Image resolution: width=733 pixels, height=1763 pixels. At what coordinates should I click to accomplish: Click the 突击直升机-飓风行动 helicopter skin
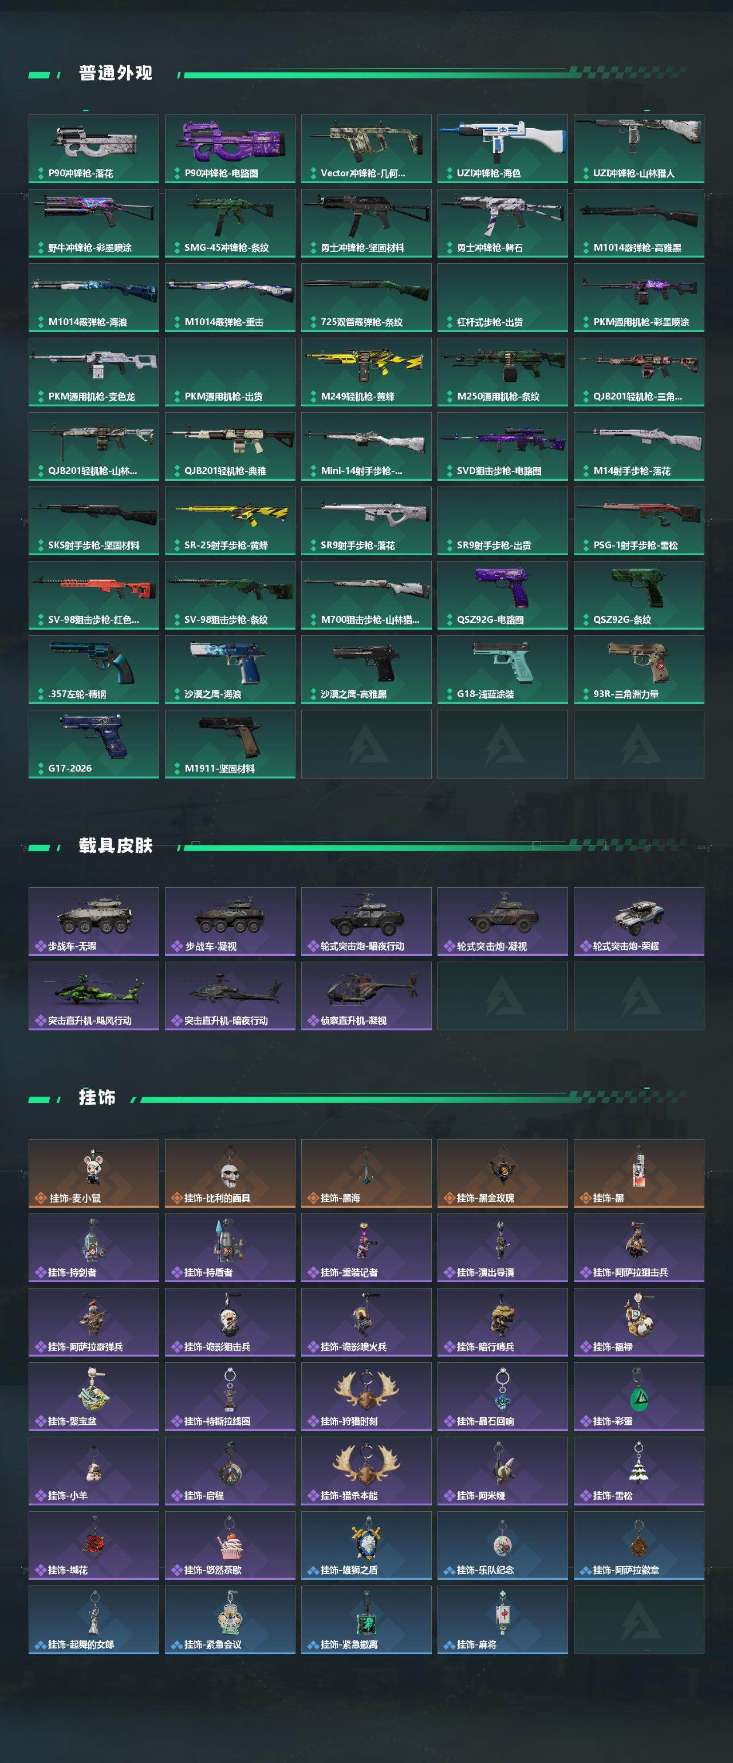click(x=94, y=996)
